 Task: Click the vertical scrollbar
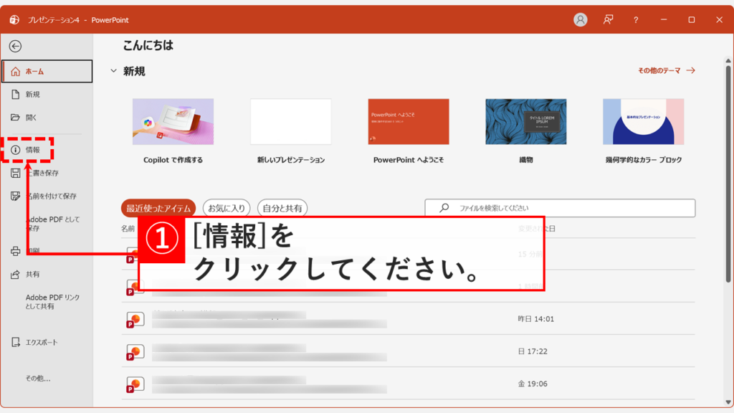coord(728,174)
